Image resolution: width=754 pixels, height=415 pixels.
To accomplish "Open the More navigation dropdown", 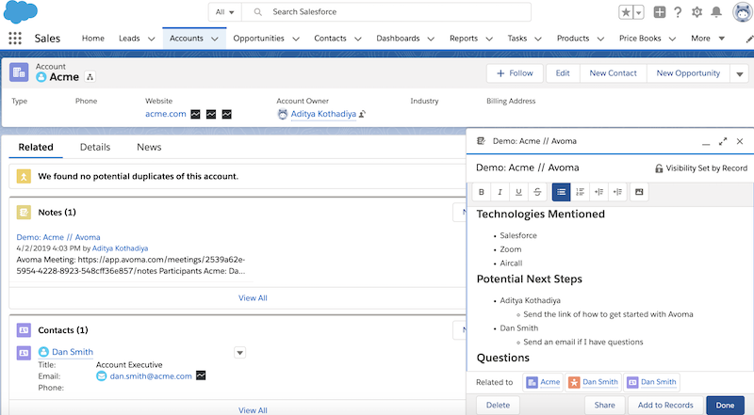I will (x=708, y=39).
